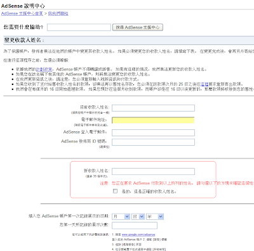Focus the 第一天所記錄的展示次數 input field

pyautogui.click(x=135, y=226)
